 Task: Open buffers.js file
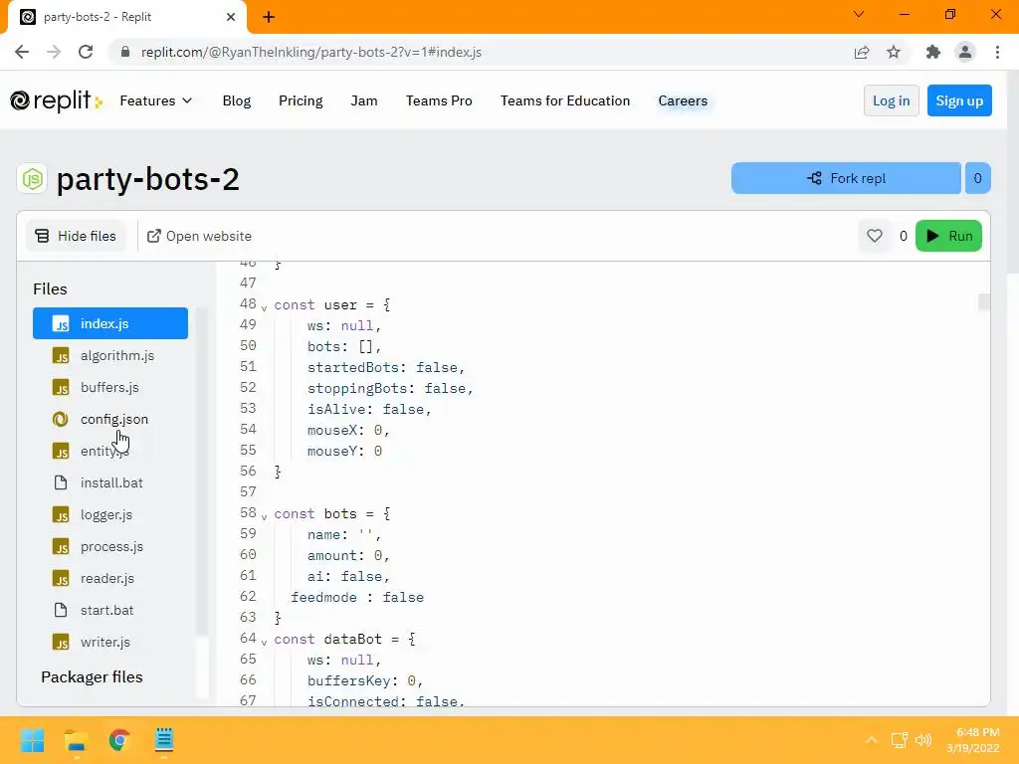point(110,387)
